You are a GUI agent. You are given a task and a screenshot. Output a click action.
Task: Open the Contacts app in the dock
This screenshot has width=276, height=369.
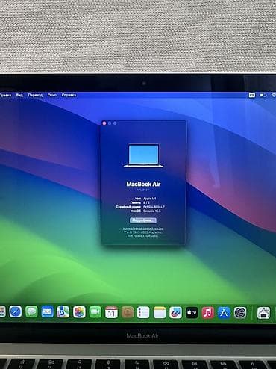point(128,312)
